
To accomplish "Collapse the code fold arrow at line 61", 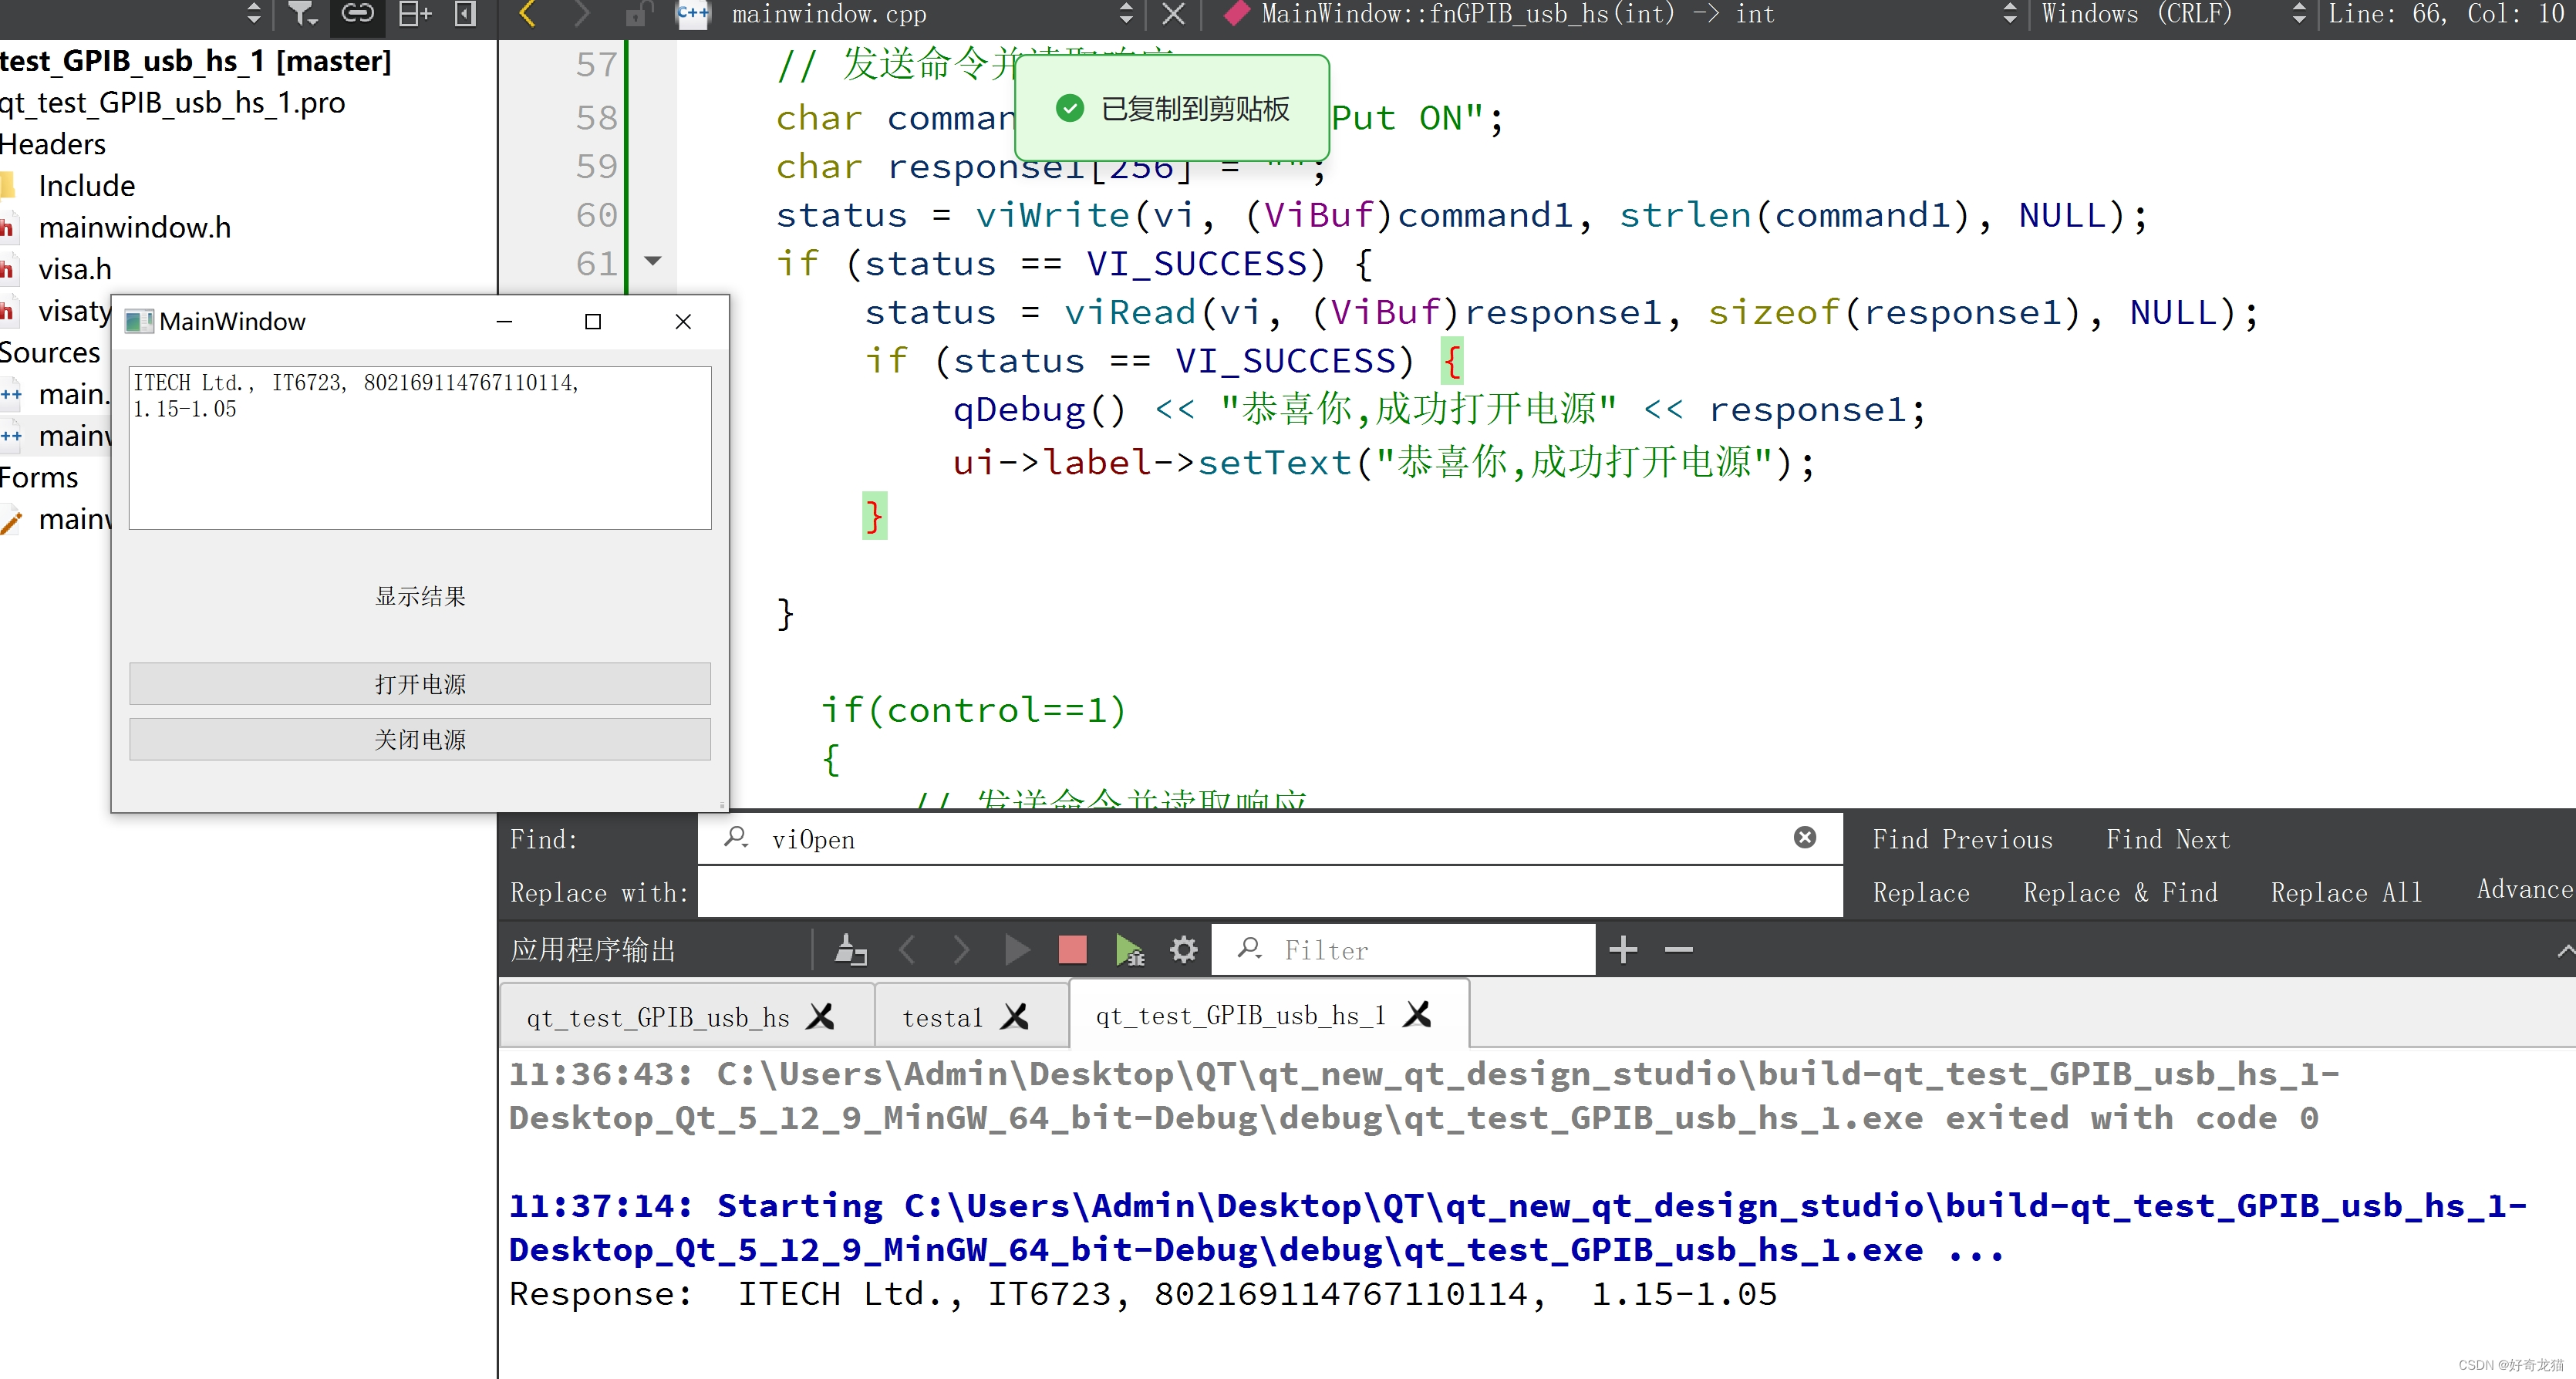I will (x=653, y=262).
